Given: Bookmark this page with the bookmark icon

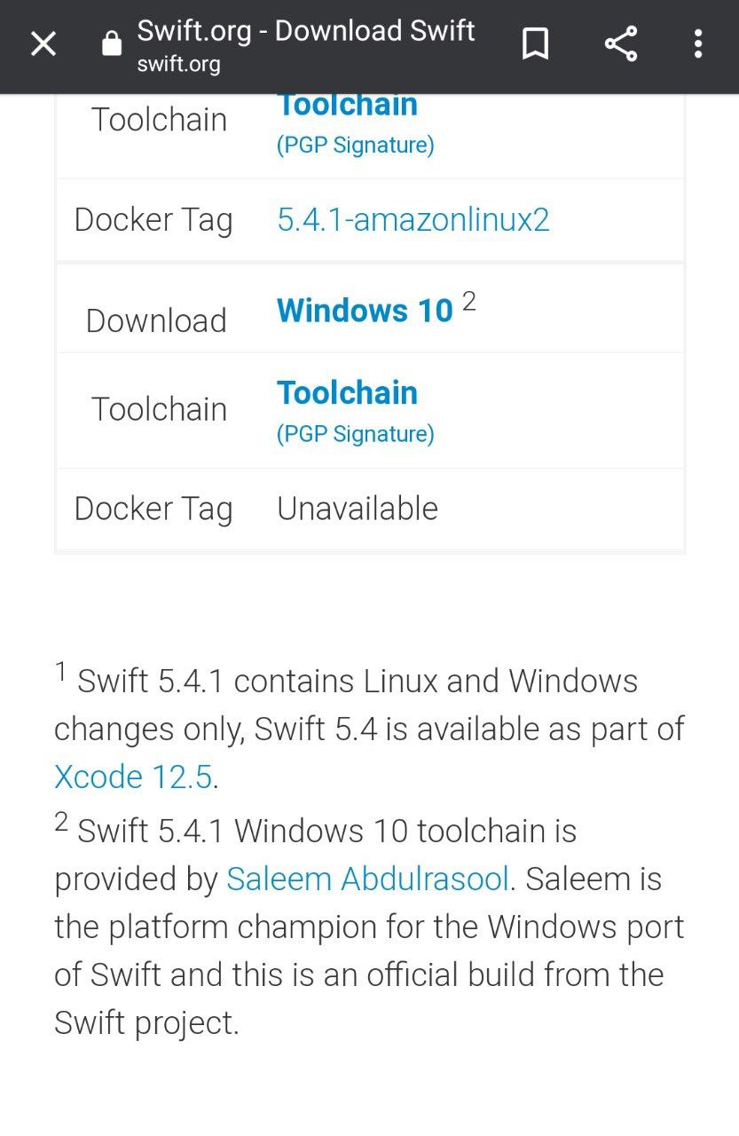Looking at the screenshot, I should click(535, 43).
